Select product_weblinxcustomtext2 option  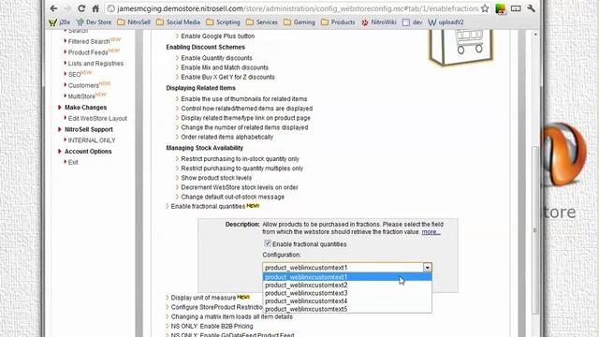[347, 285]
